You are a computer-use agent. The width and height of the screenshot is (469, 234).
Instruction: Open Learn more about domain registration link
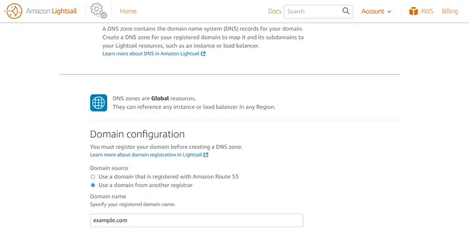click(146, 155)
